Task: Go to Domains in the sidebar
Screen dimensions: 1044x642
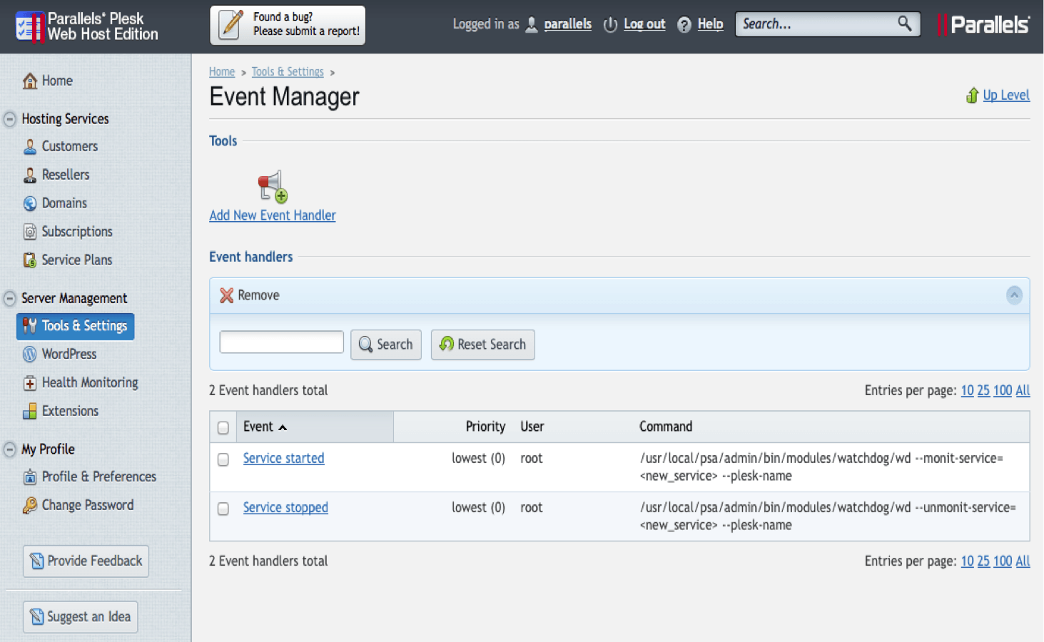Action: (x=64, y=203)
